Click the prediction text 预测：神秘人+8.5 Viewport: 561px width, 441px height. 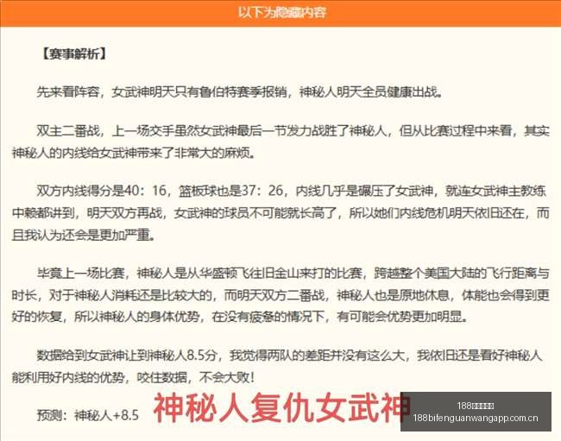[x=88, y=415]
